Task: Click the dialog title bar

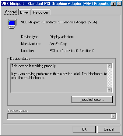Action: pyautogui.click(x=56, y=4)
